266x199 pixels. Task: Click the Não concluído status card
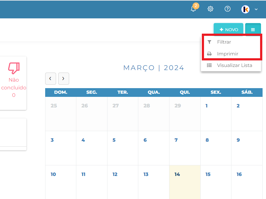coord(13,83)
